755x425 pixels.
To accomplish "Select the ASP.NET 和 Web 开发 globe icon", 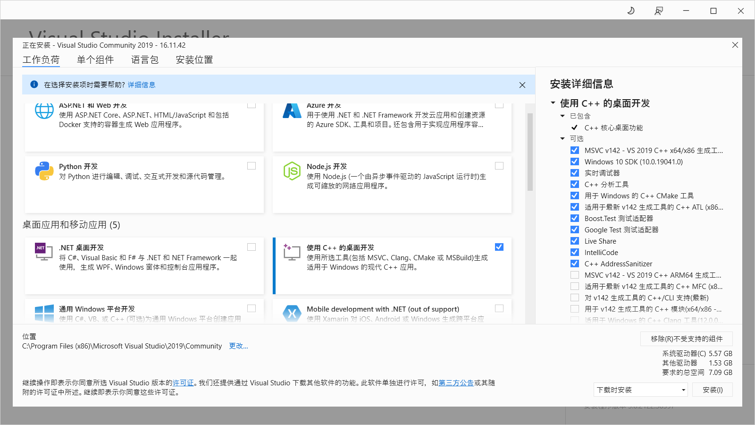I will 43,111.
